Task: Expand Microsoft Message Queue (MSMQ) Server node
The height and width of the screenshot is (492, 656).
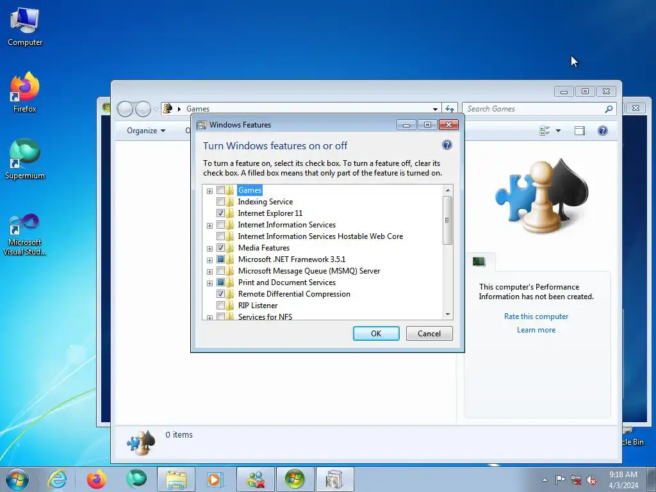Action: pyautogui.click(x=209, y=272)
